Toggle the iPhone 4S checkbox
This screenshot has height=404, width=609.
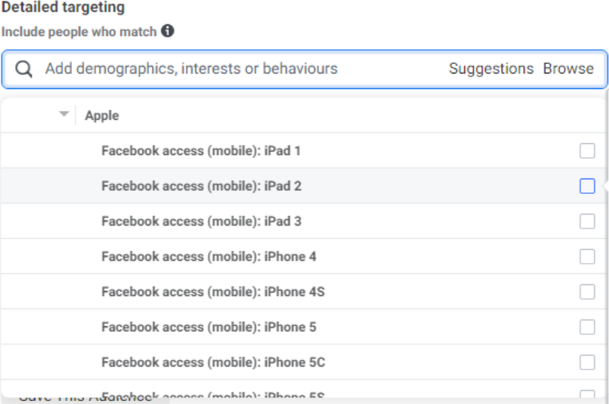[587, 292]
